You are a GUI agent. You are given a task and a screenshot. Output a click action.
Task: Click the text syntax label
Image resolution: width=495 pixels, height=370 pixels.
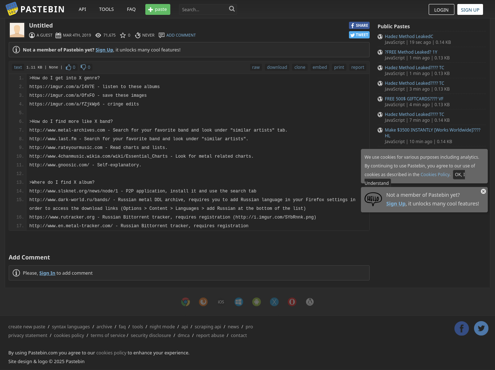point(18,67)
